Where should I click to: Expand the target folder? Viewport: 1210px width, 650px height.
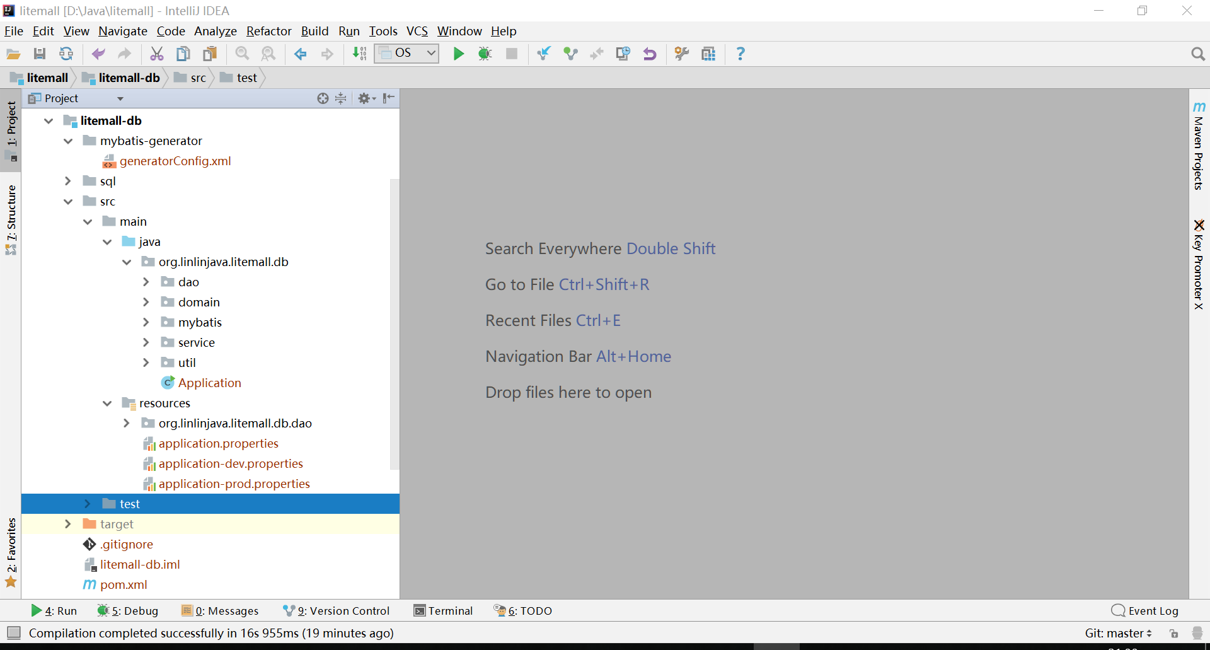(68, 524)
